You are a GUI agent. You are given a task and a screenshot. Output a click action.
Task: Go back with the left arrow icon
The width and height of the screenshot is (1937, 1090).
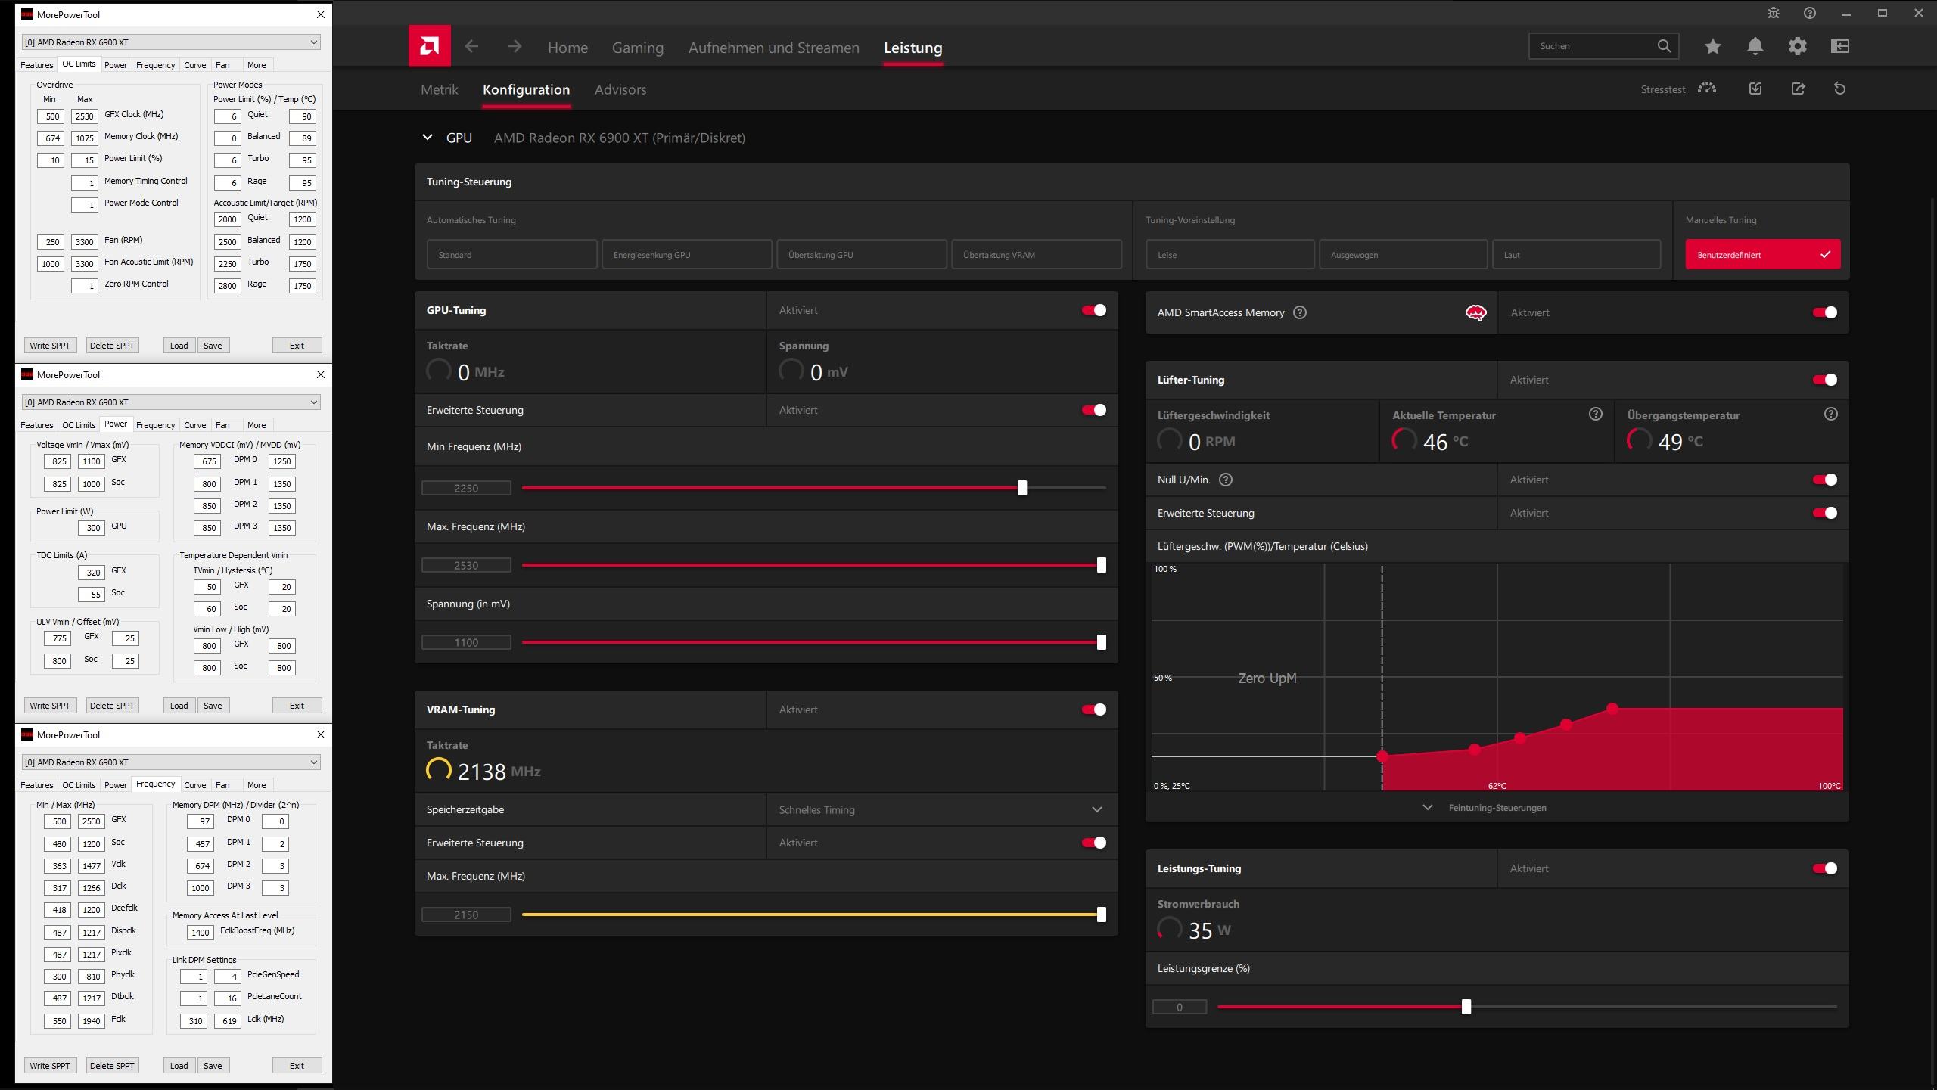[471, 47]
